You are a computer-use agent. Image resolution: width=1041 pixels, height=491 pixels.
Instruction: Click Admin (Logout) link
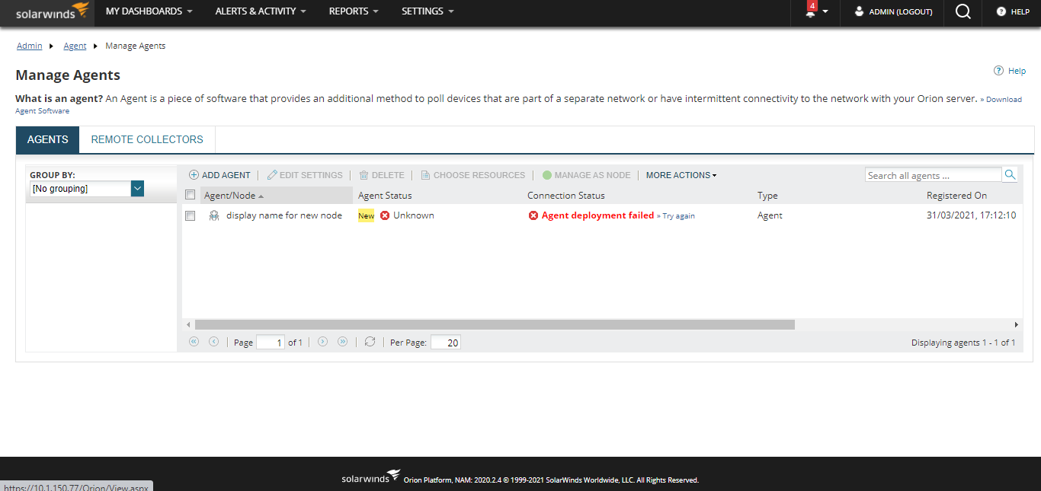pos(901,12)
